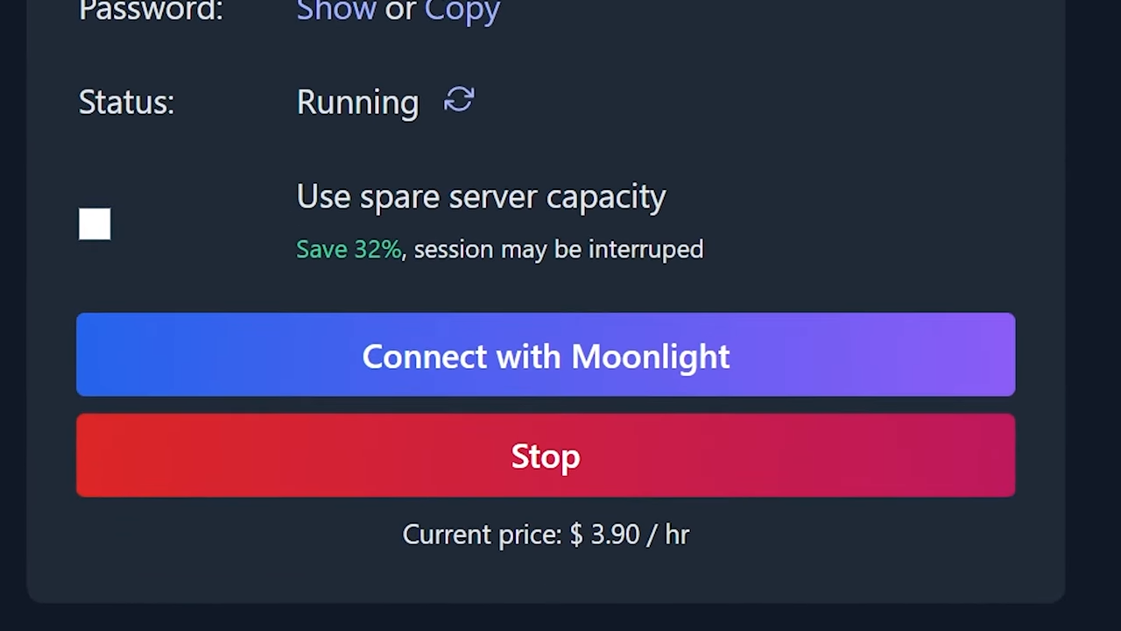Click the "Status:" field label
The image size is (1121, 631).
coord(126,103)
